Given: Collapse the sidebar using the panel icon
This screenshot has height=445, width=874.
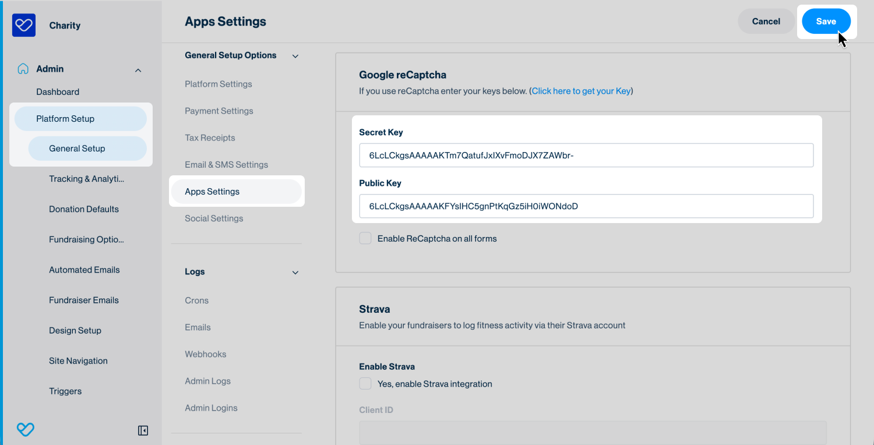Looking at the screenshot, I should 142,430.
